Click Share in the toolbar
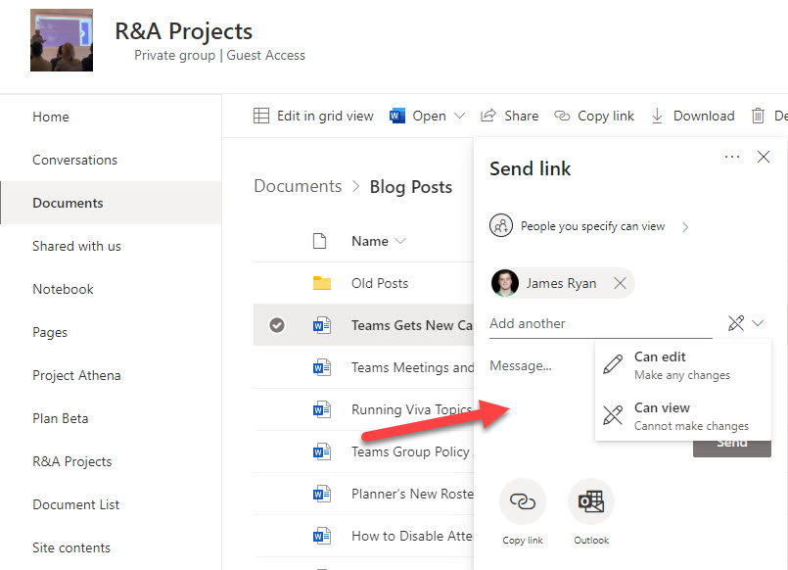This screenshot has width=788, height=570. (510, 116)
